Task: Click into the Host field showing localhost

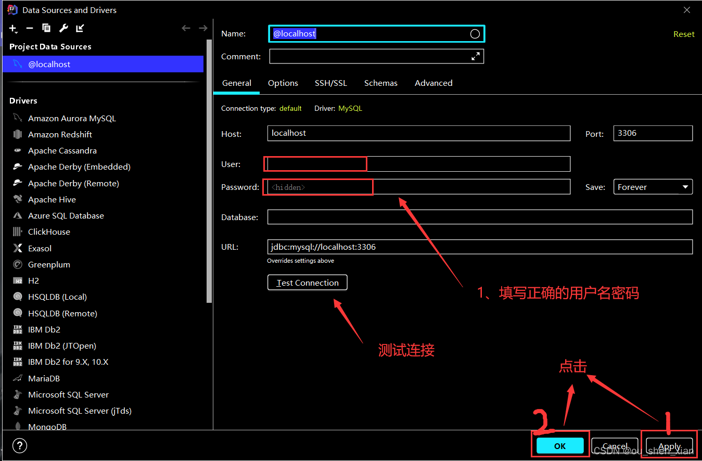Action: click(419, 133)
